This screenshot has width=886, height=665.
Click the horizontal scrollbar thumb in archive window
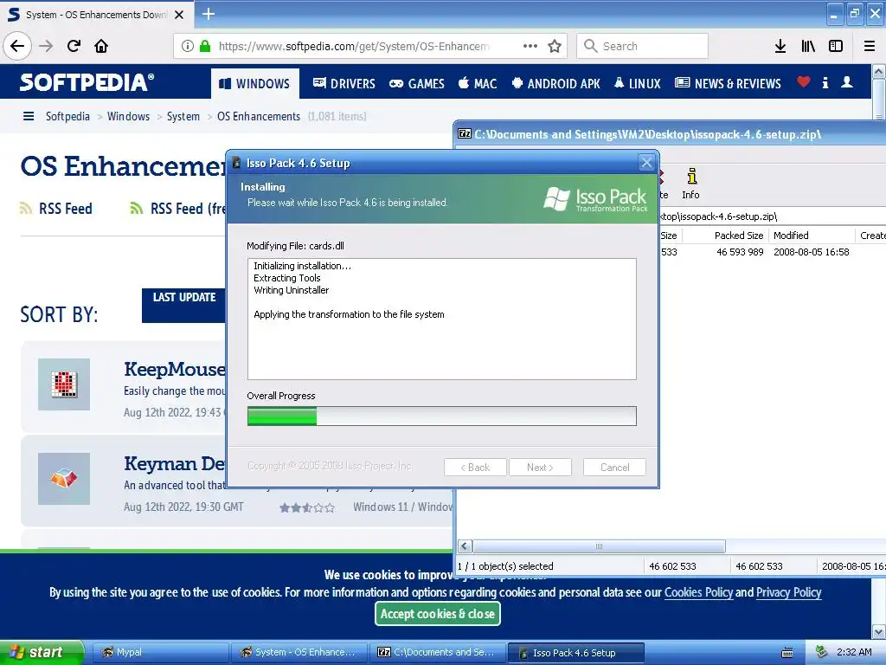tap(599, 546)
